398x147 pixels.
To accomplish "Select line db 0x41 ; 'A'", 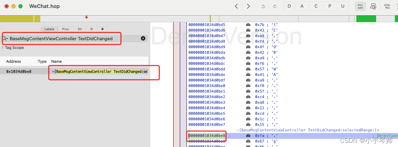I will coord(261,75).
